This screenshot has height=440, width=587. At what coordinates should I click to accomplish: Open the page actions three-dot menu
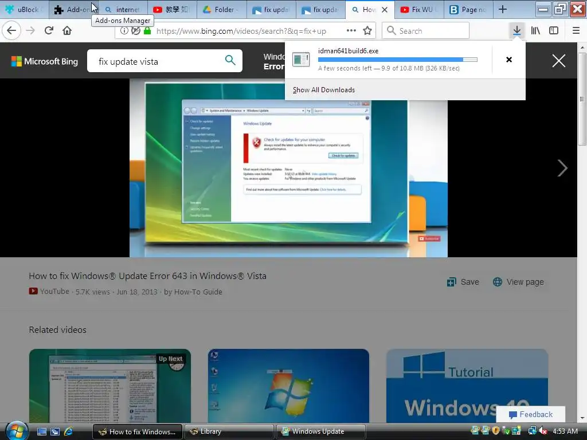click(x=351, y=31)
